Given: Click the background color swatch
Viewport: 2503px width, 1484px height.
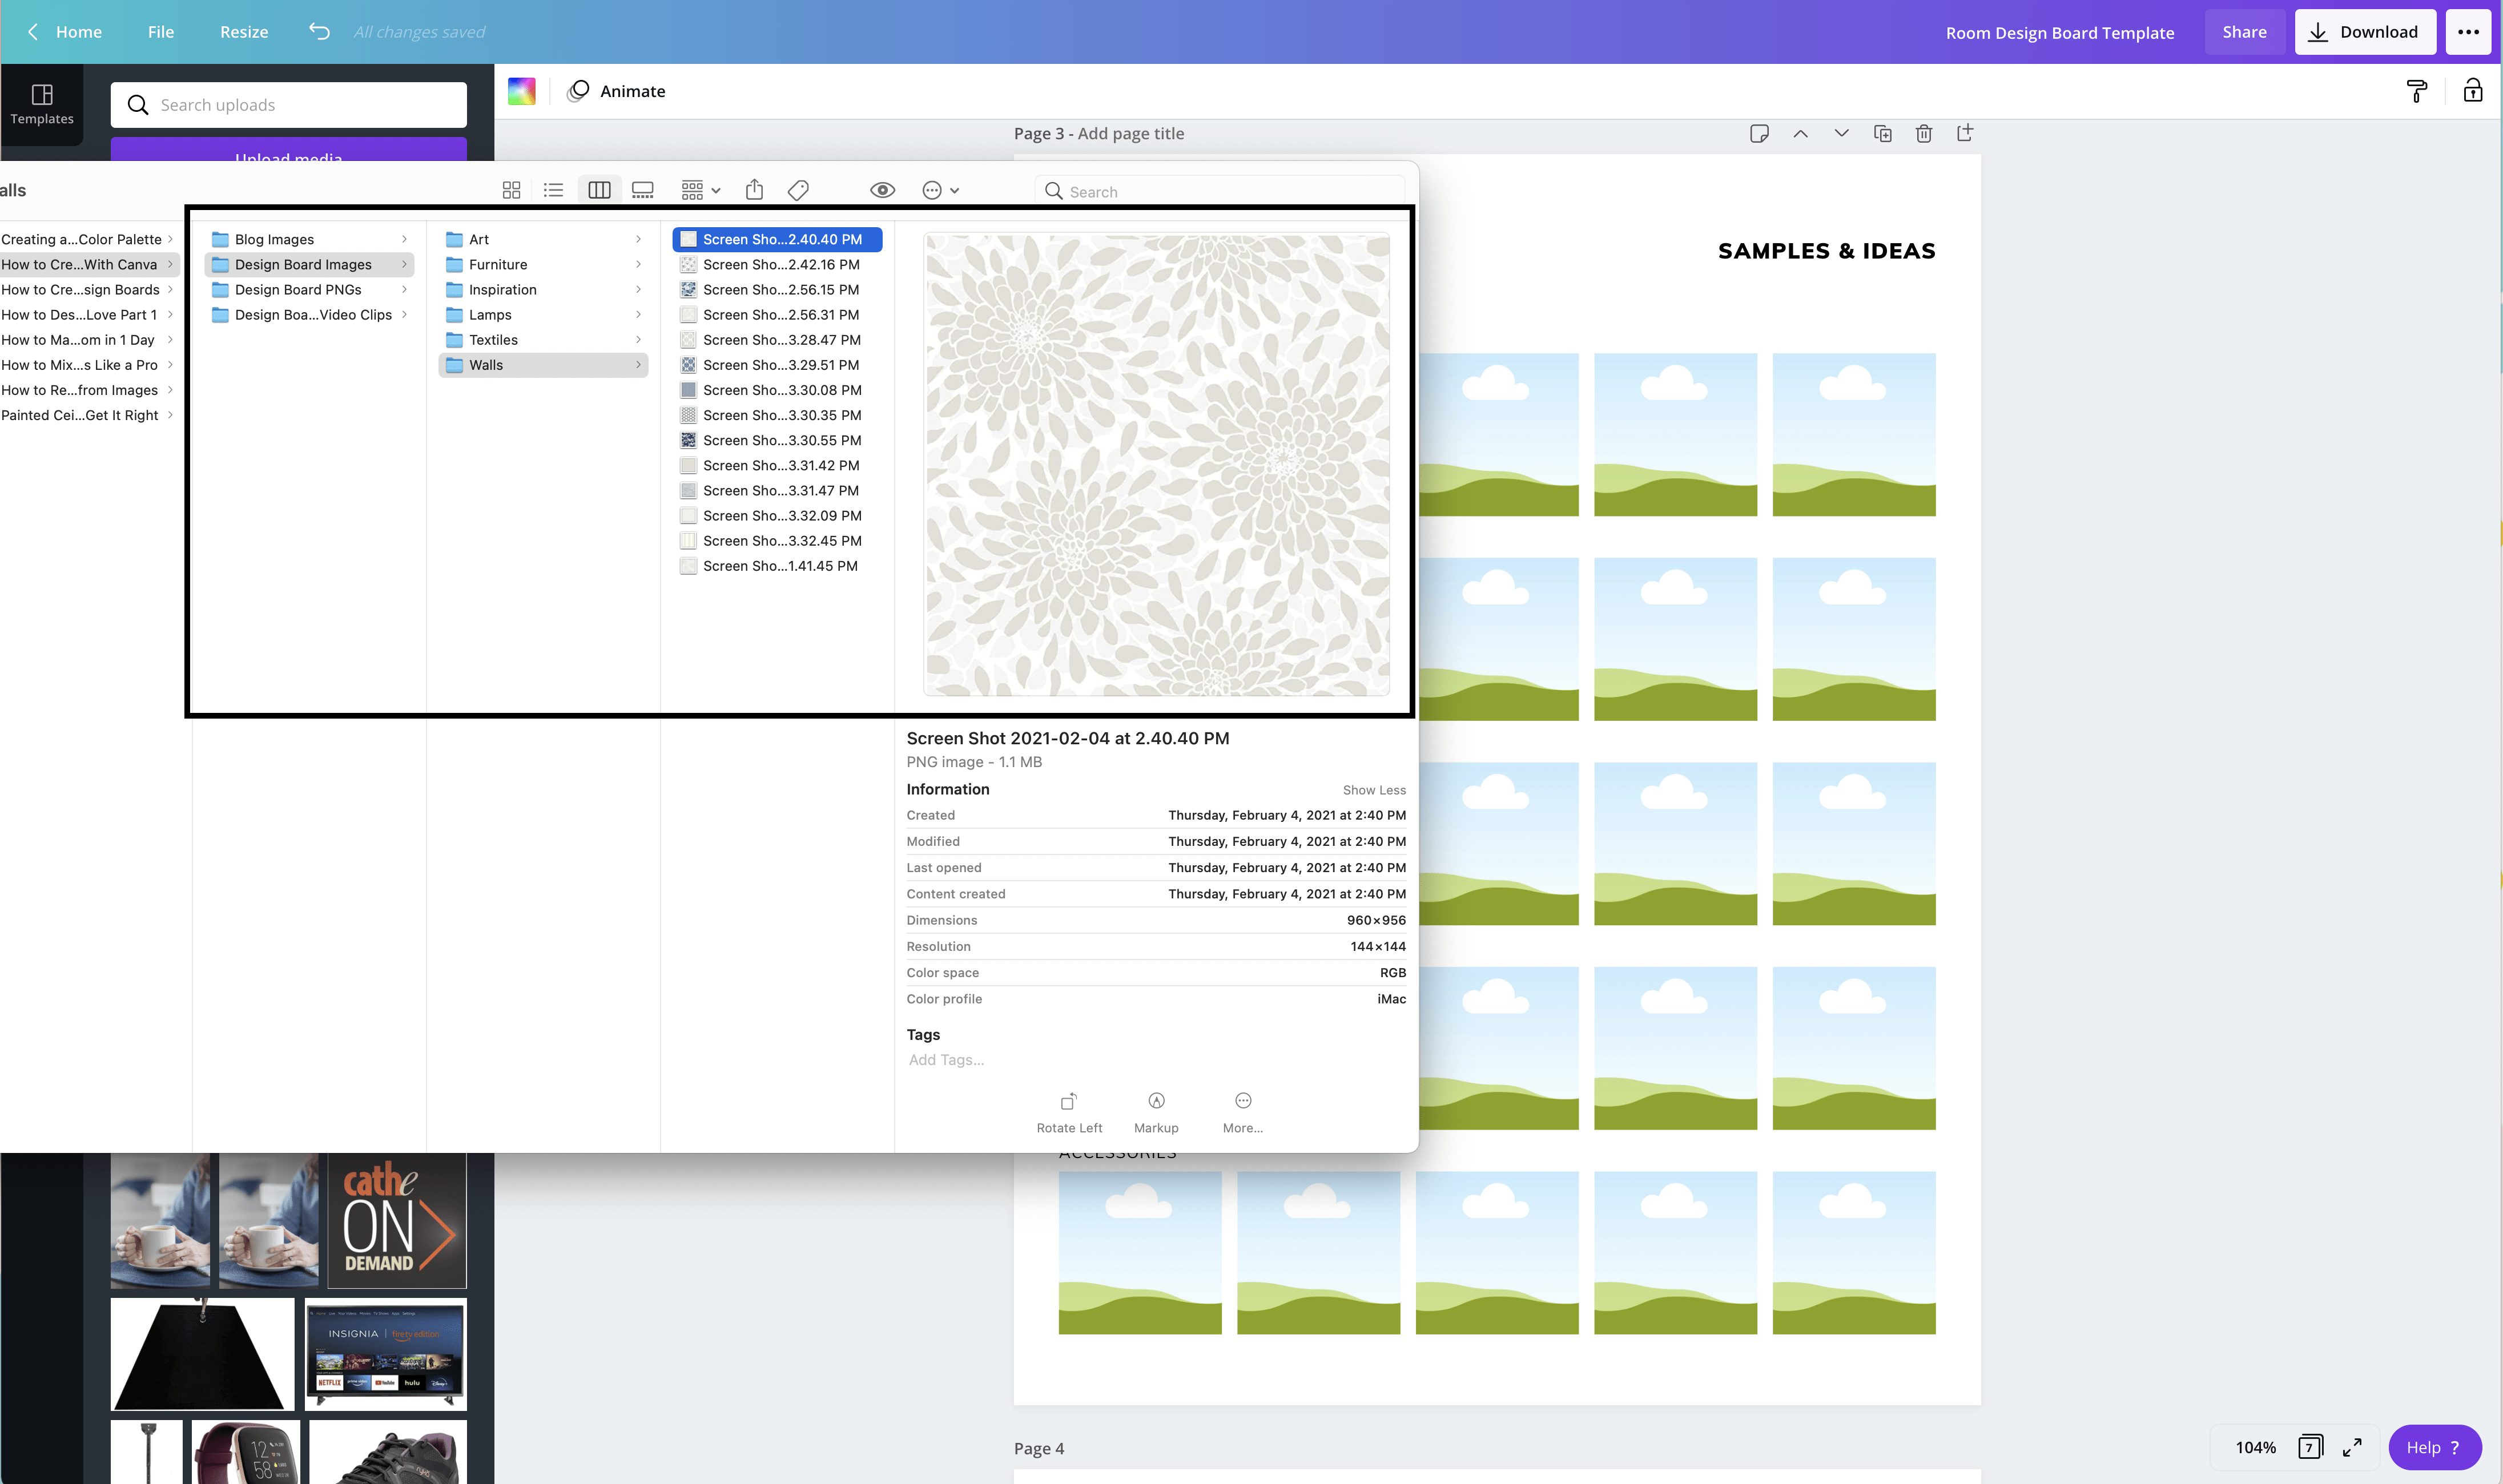Looking at the screenshot, I should [x=521, y=91].
